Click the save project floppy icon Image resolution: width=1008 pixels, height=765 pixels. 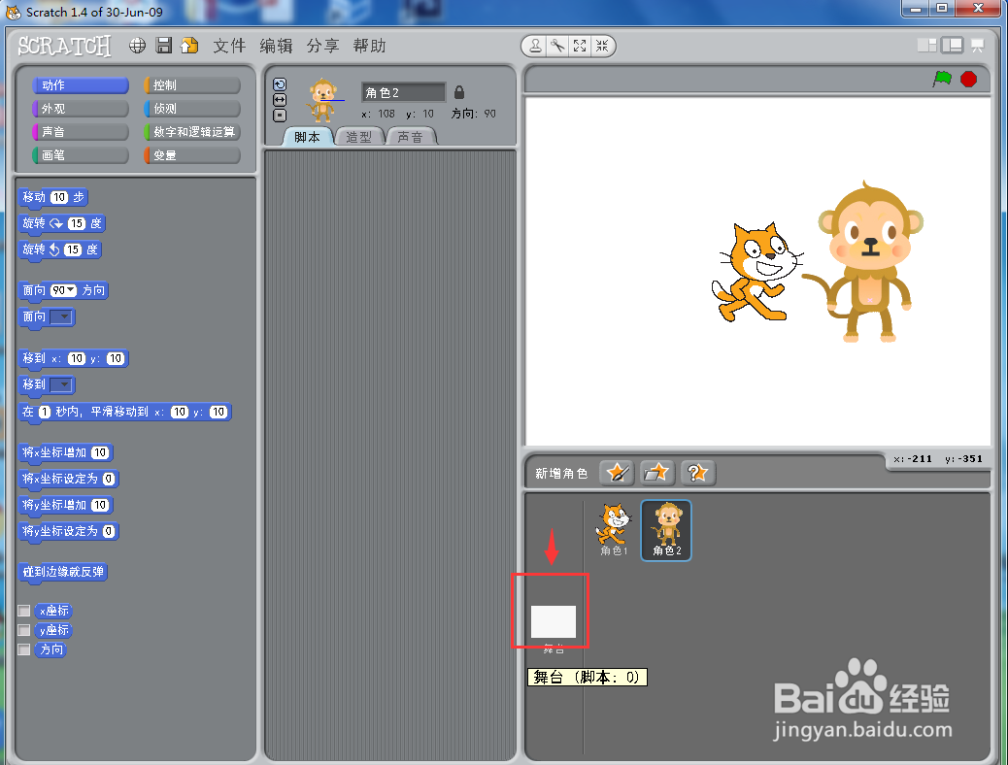pyautogui.click(x=164, y=46)
